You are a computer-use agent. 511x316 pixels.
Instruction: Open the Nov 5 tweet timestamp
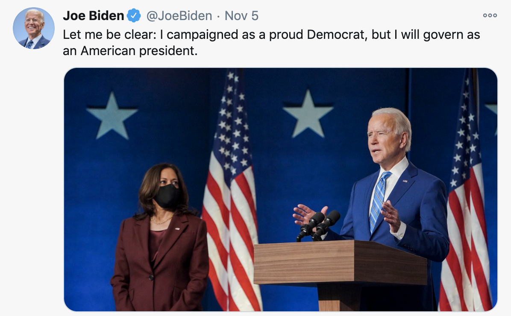point(241,16)
